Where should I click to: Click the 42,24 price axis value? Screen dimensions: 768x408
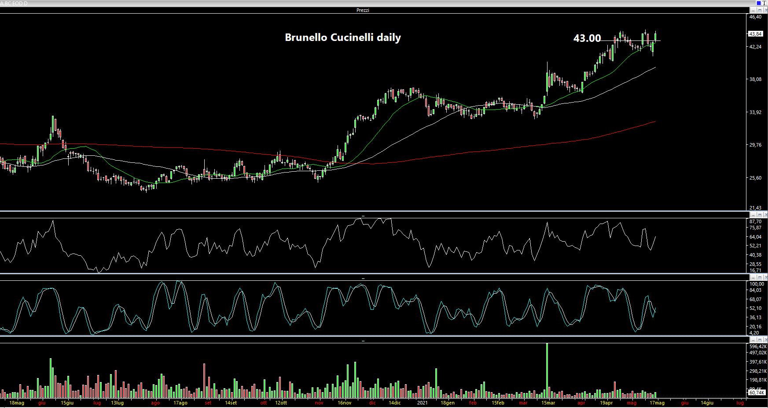pyautogui.click(x=755, y=47)
